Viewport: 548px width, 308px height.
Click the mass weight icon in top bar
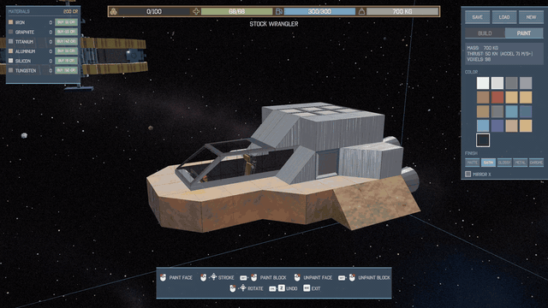pos(361,11)
